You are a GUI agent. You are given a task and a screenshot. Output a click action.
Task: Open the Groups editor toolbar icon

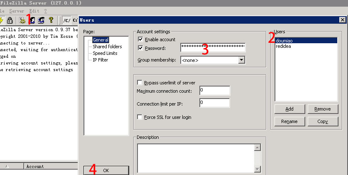[41, 20]
